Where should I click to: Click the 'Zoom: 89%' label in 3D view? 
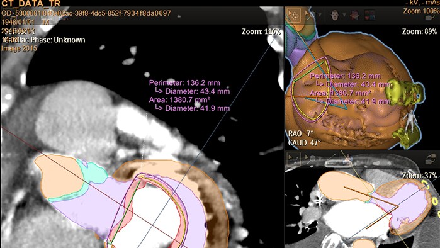tap(419, 31)
